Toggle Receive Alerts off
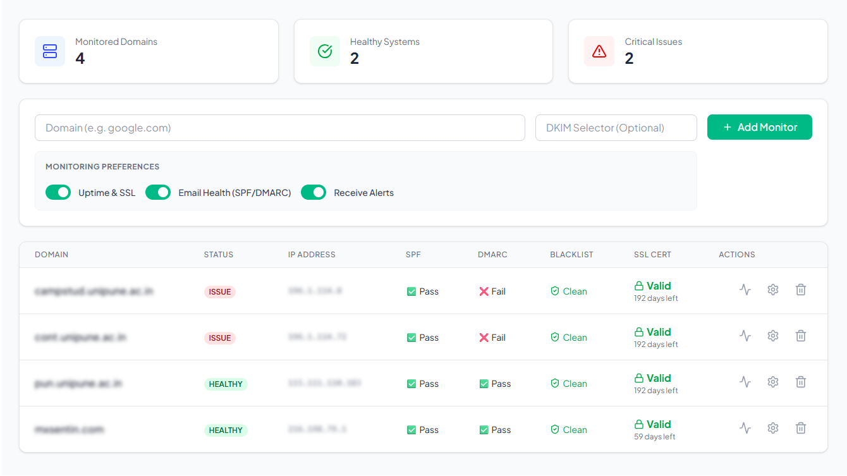 (x=314, y=192)
